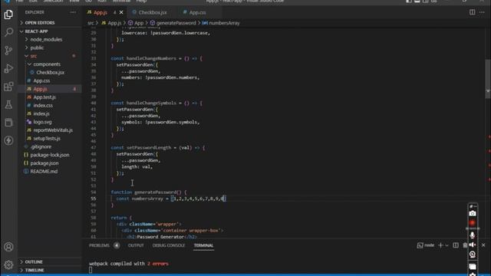The image size is (491, 276).
Task: Collapse the src folder
Action: click(x=34, y=56)
